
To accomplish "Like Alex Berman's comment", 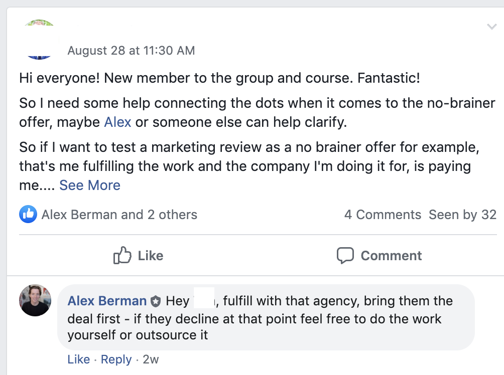I will [x=78, y=359].
